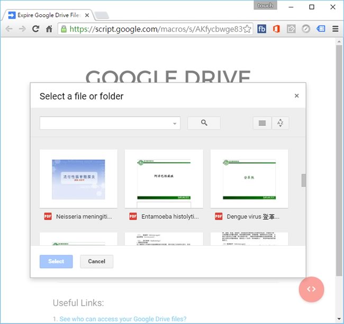The image size is (344, 324).
Task: Click the edit/share extension icon
Action: tap(291, 29)
